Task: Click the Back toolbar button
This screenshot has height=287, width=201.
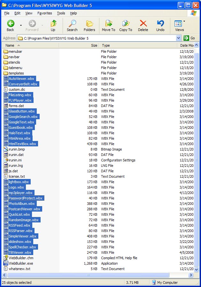Action: tap(11, 26)
